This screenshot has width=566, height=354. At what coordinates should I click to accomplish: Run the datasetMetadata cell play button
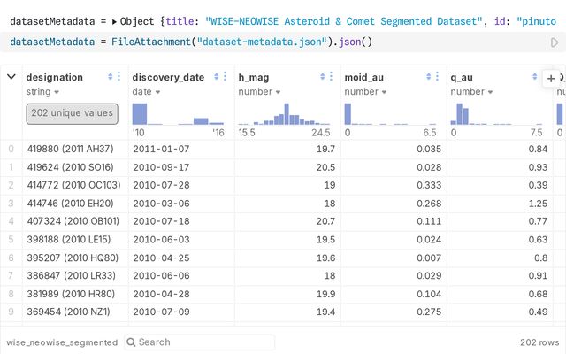tap(555, 42)
